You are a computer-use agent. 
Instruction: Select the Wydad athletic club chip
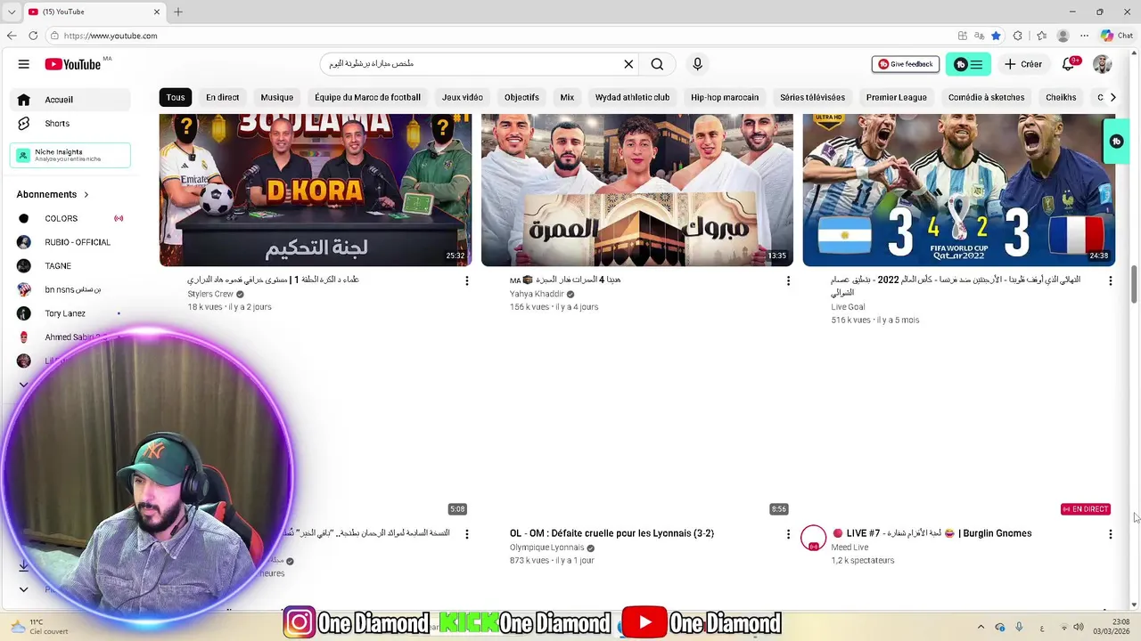pyautogui.click(x=632, y=97)
